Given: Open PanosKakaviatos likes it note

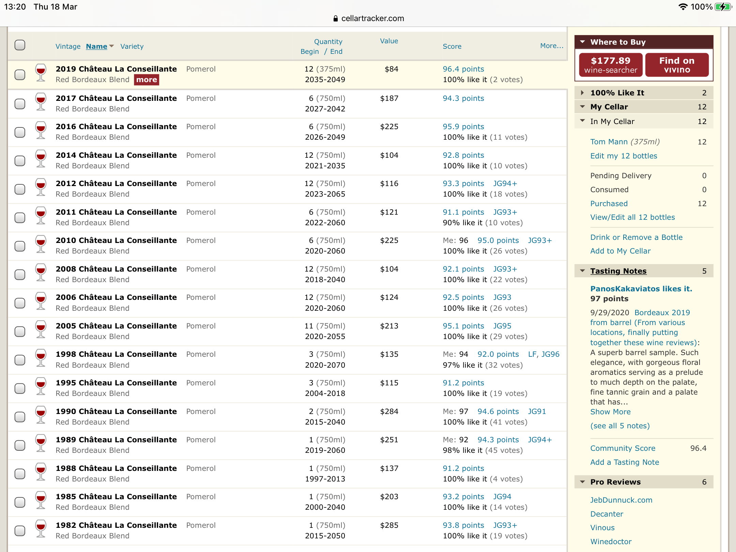Looking at the screenshot, I should click(x=641, y=289).
